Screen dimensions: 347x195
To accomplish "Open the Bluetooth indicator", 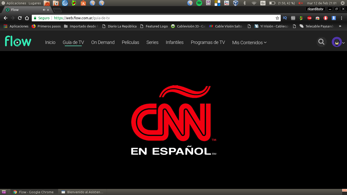I will coord(245,3).
